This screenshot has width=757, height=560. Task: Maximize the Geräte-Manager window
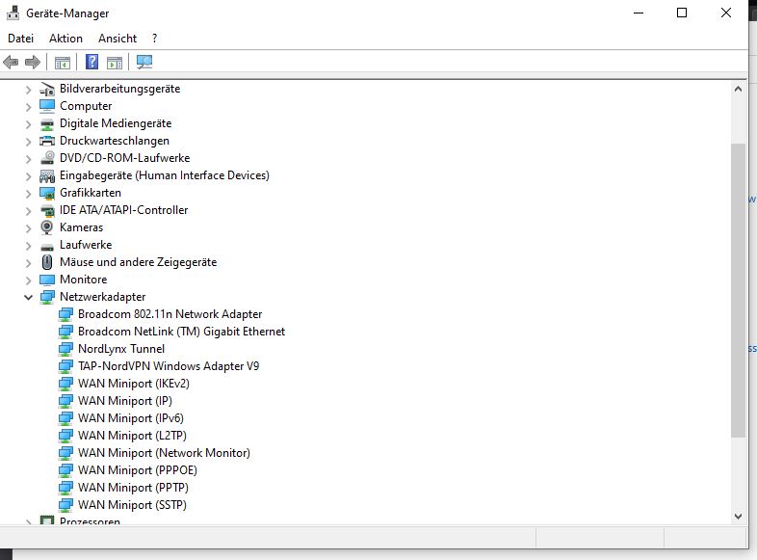point(682,13)
